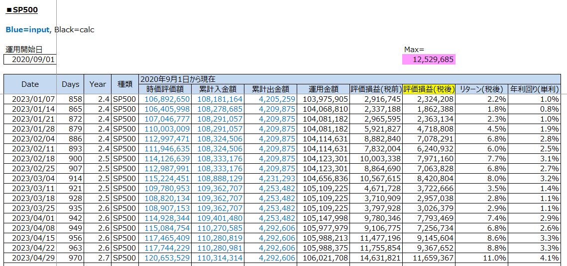Viewport: 567px width, 266px height.
Task: Click the 累計出金額 column header
Action: tap(271, 89)
